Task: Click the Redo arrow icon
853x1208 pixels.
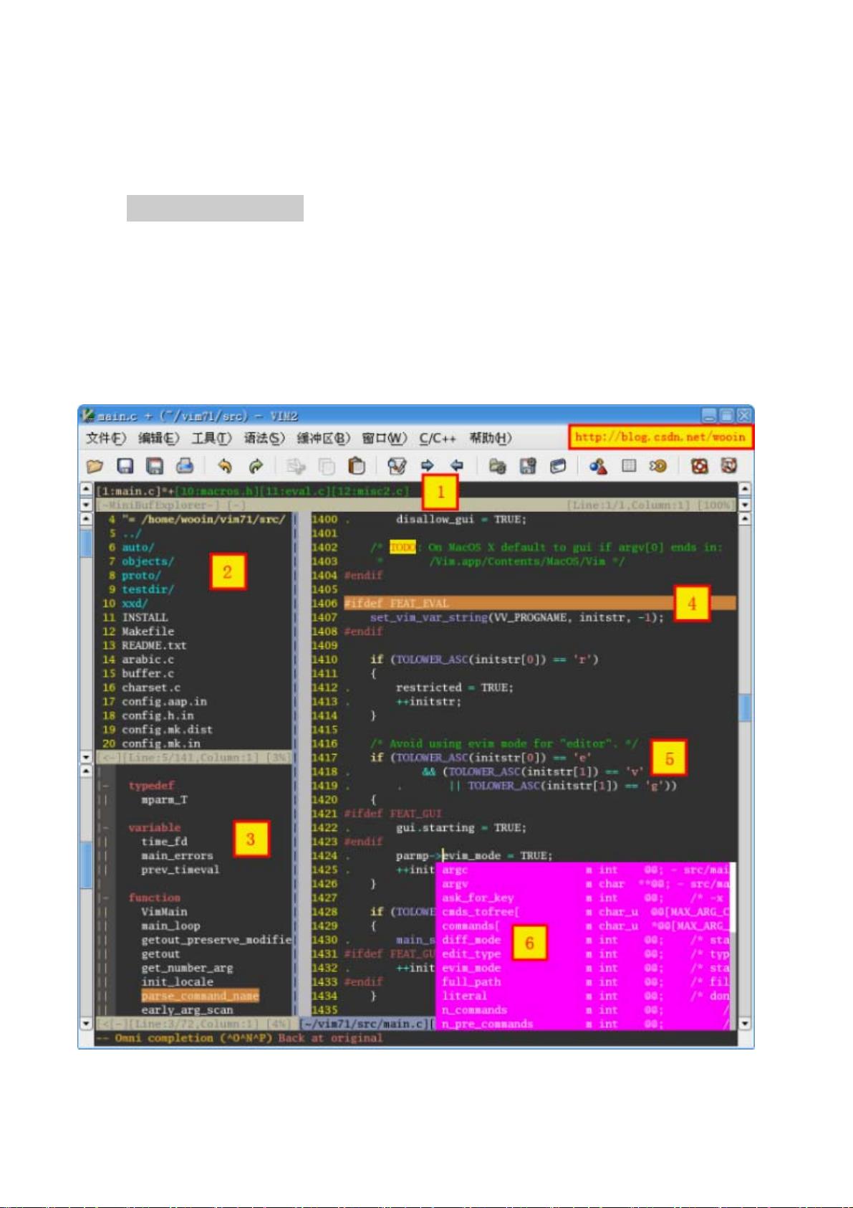Action: click(255, 467)
